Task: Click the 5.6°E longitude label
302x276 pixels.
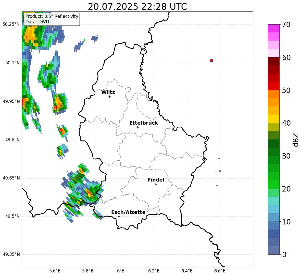Action: tap(55, 271)
